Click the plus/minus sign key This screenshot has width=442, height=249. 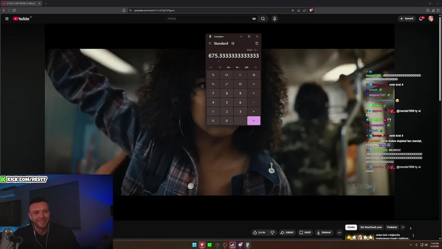click(213, 121)
